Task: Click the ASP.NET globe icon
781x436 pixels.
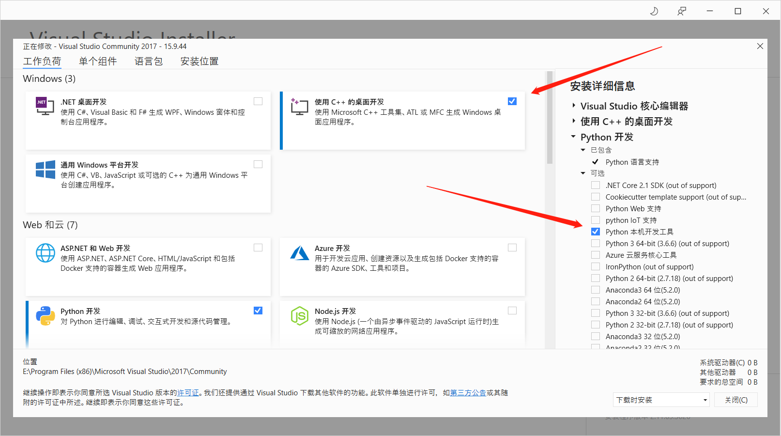Action: 46,253
